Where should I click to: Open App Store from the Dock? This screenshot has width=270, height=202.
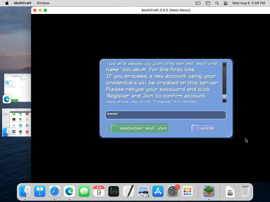pos(158,191)
